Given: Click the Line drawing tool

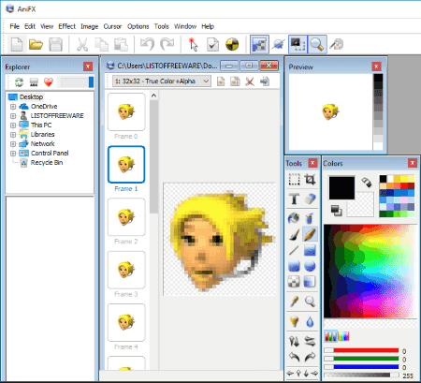Looking at the screenshot, I should pos(294,250).
